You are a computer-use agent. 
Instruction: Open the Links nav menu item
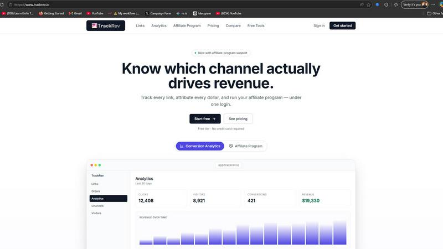140,25
